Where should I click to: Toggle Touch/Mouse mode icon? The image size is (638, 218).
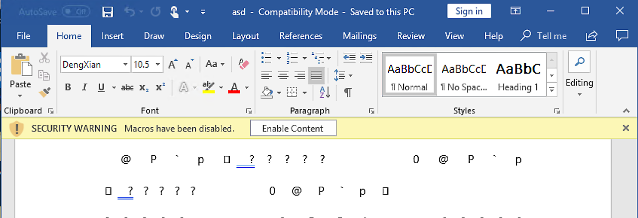point(174,11)
